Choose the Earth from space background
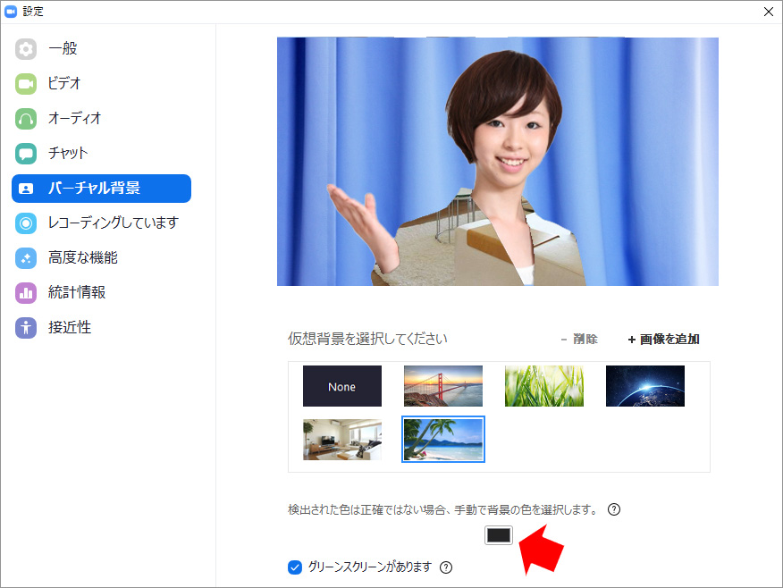Viewport: 783px width, 588px height. tap(645, 386)
